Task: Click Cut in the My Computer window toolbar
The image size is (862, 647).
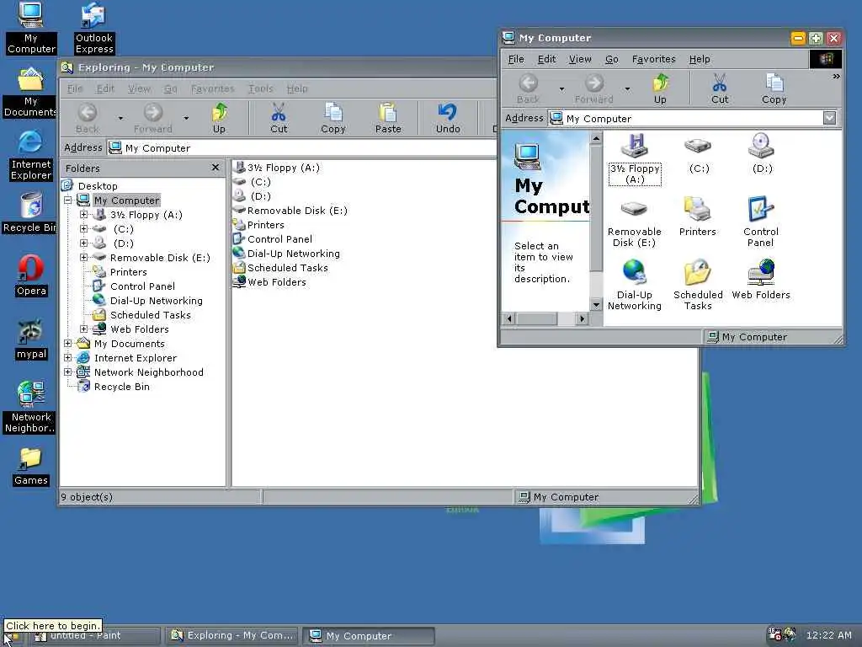Action: coord(720,88)
